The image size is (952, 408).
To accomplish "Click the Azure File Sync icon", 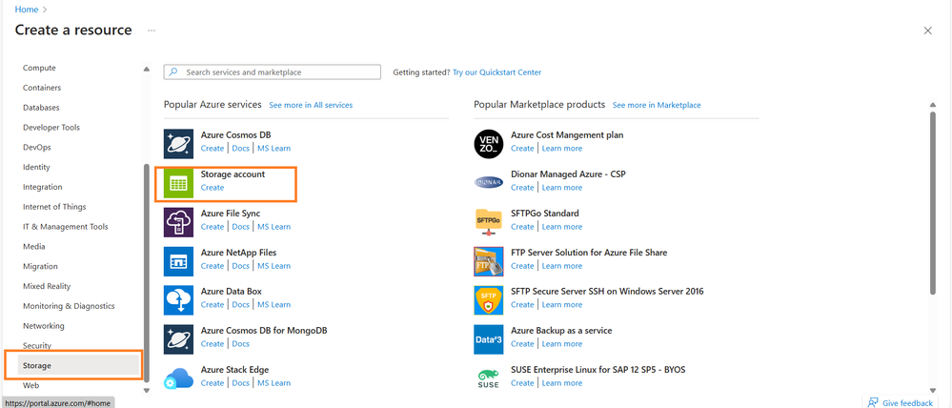I will coord(178,222).
